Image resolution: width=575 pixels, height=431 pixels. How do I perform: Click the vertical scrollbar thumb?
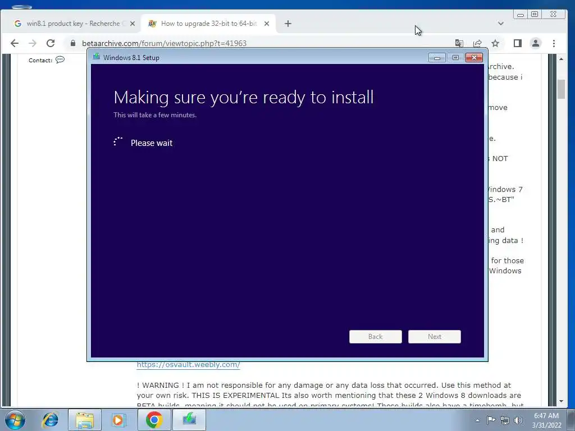click(561, 89)
